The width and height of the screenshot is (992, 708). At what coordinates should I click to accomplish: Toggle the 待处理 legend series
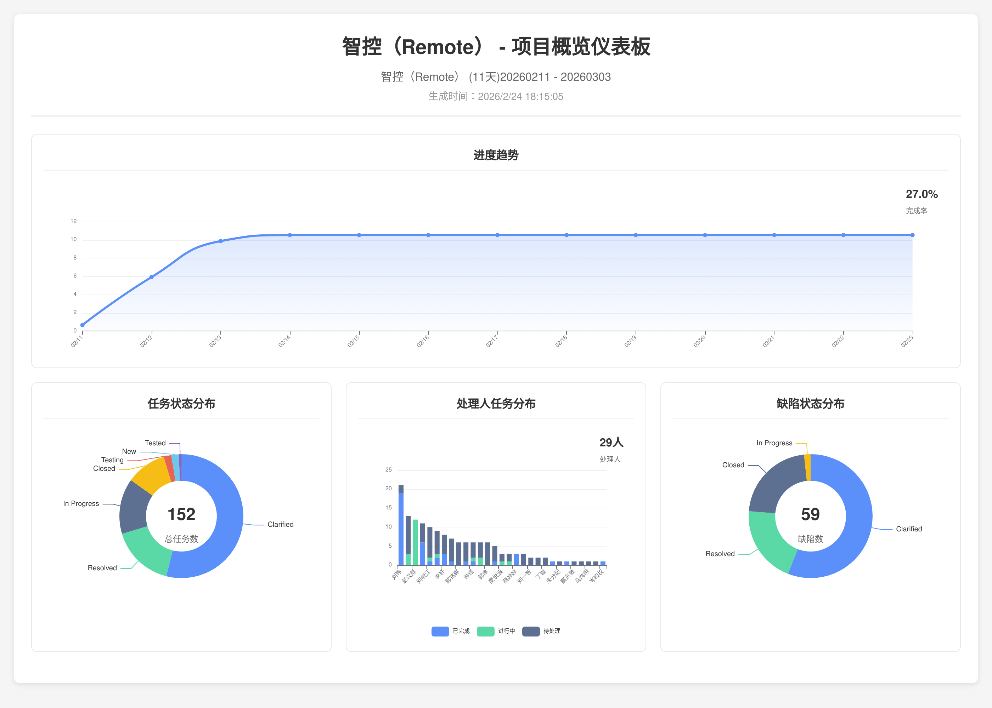(551, 631)
